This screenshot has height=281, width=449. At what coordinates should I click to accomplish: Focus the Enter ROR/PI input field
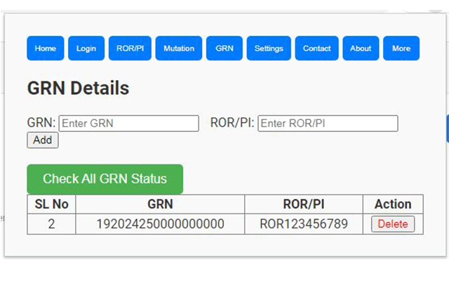click(328, 124)
